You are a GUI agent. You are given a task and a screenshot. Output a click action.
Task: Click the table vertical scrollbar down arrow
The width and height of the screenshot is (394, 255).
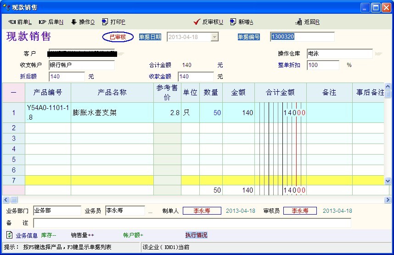tap(388, 181)
